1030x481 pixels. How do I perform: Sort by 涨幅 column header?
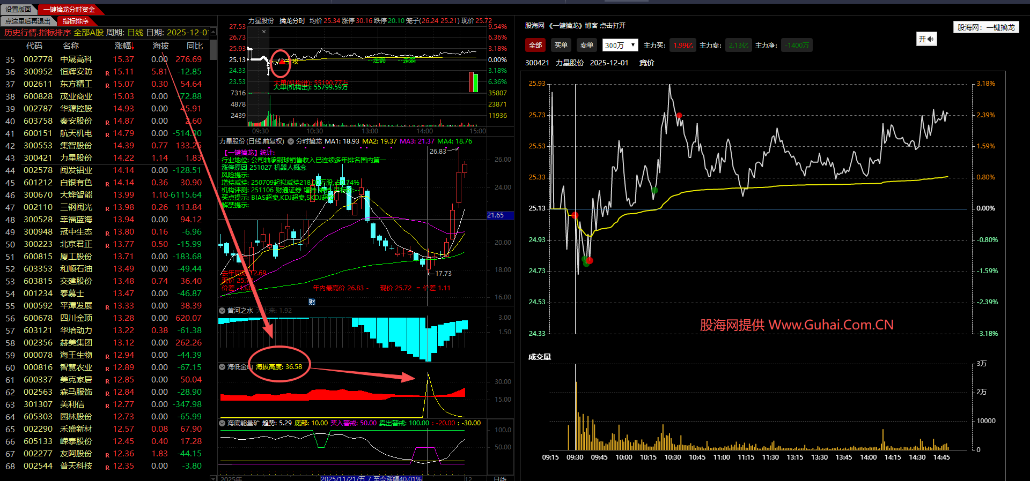123,46
